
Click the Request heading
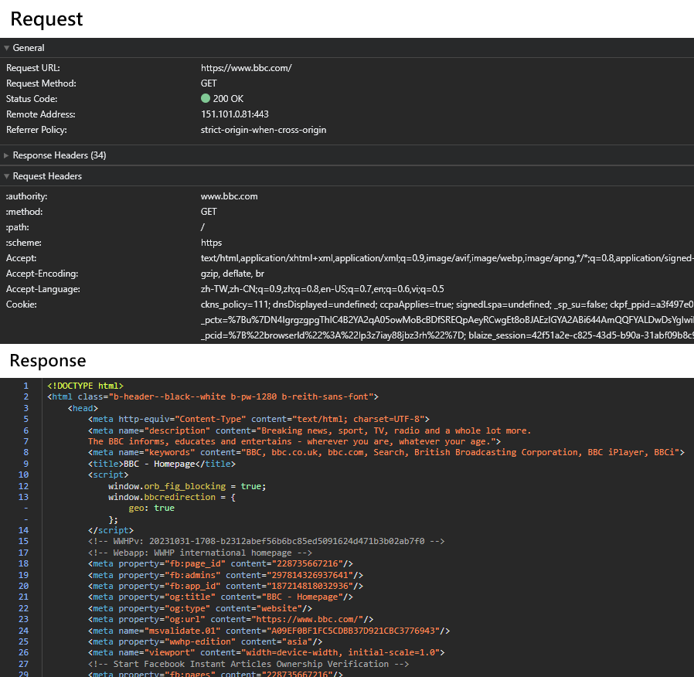[46, 19]
